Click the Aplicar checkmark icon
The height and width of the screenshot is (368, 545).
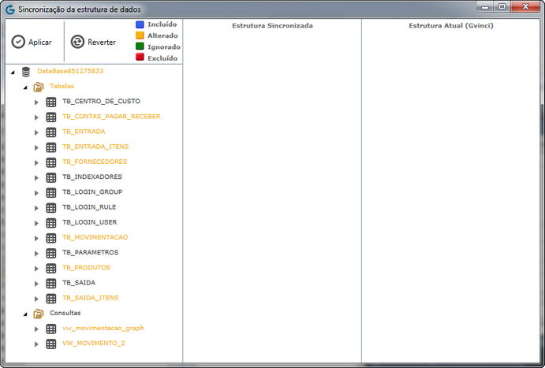18,42
